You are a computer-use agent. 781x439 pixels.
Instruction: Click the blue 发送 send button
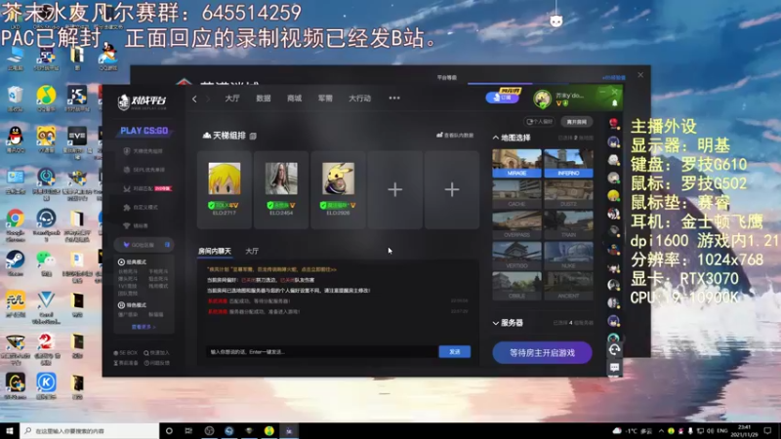click(454, 352)
